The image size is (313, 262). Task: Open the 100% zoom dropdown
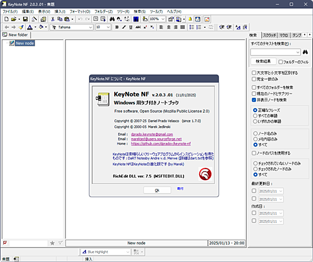pyautogui.click(x=163, y=19)
